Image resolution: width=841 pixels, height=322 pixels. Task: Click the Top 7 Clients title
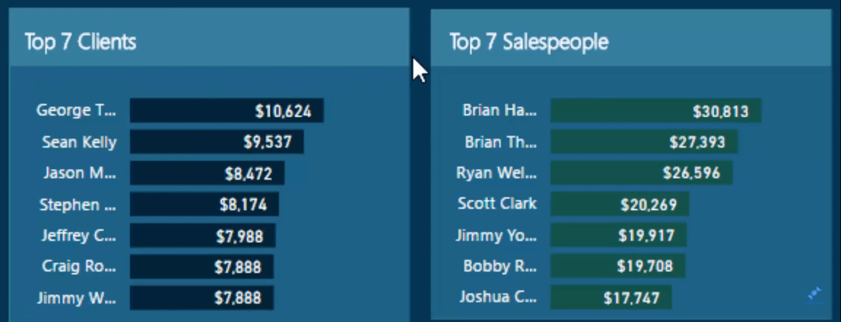[80, 42]
